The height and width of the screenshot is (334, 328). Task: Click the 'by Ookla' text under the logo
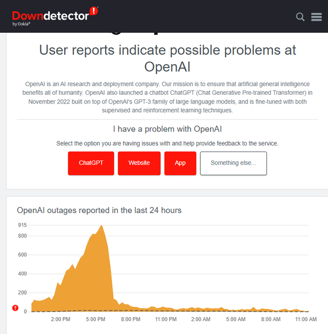pyautogui.click(x=21, y=24)
